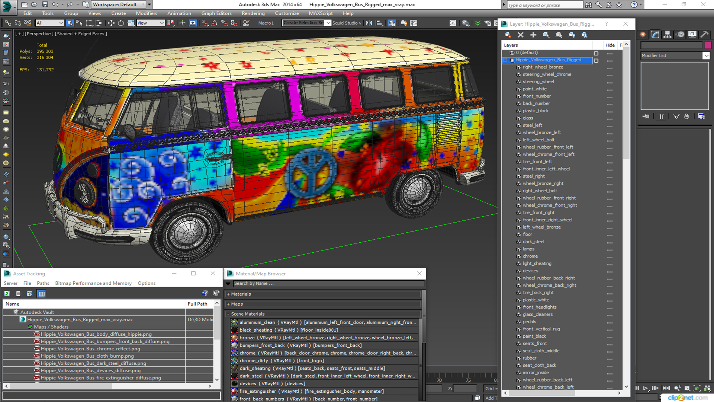The width and height of the screenshot is (714, 402).
Task: Click the pink object color swatch
Action: coord(708,45)
